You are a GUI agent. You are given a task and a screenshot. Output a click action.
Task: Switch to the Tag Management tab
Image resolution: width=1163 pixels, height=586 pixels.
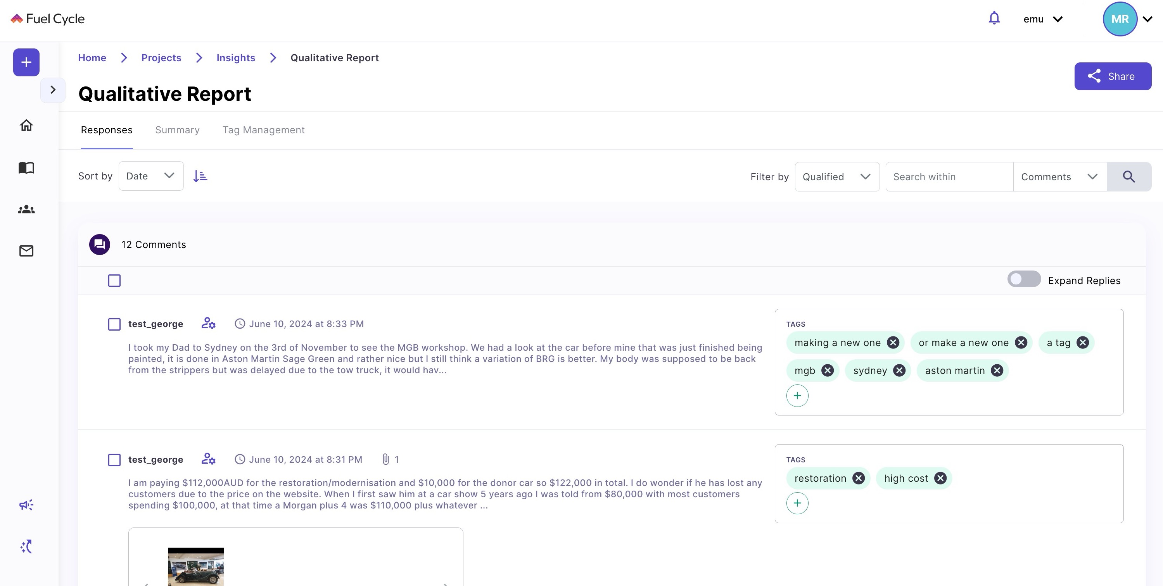coord(263,130)
